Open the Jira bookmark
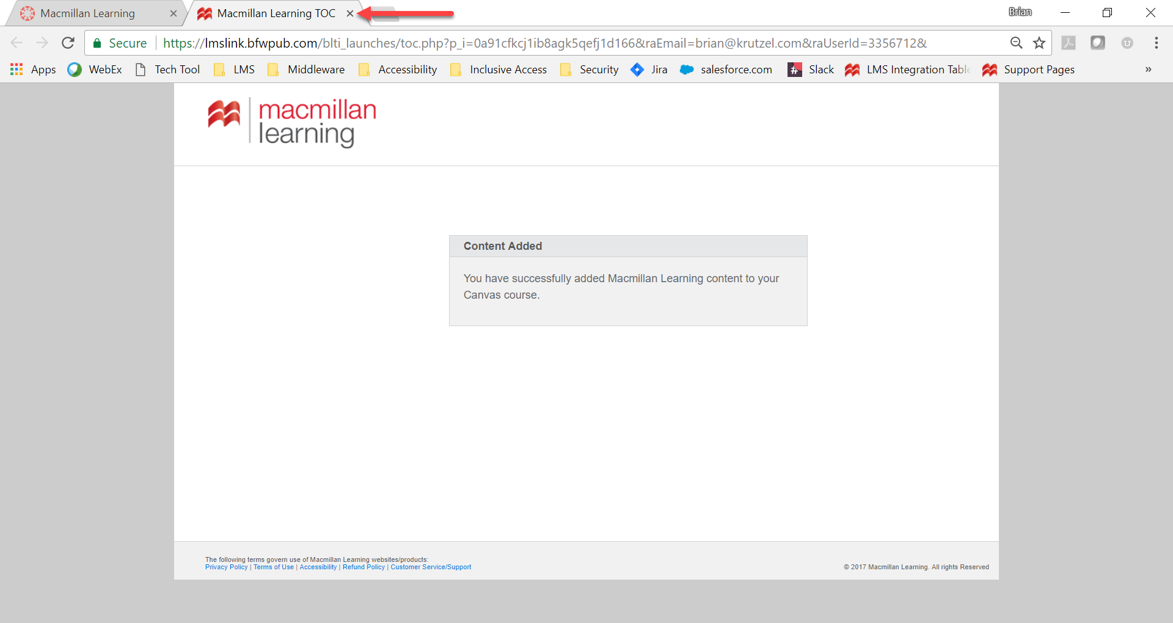 [x=649, y=70]
